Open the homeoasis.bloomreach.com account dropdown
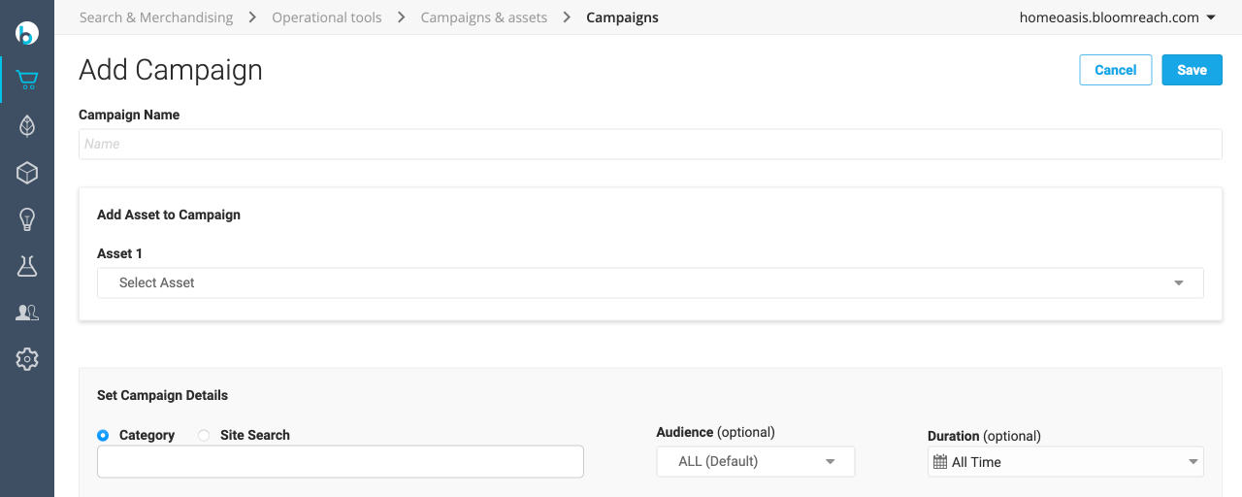Screen dimensions: 1242x497 coord(1117,17)
